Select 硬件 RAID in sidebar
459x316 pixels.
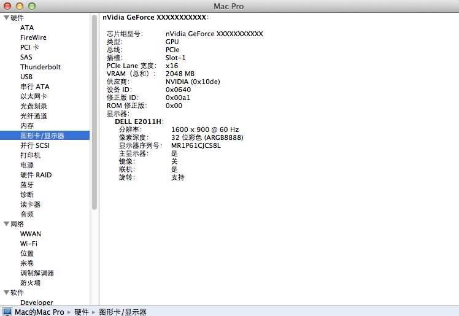pos(36,175)
